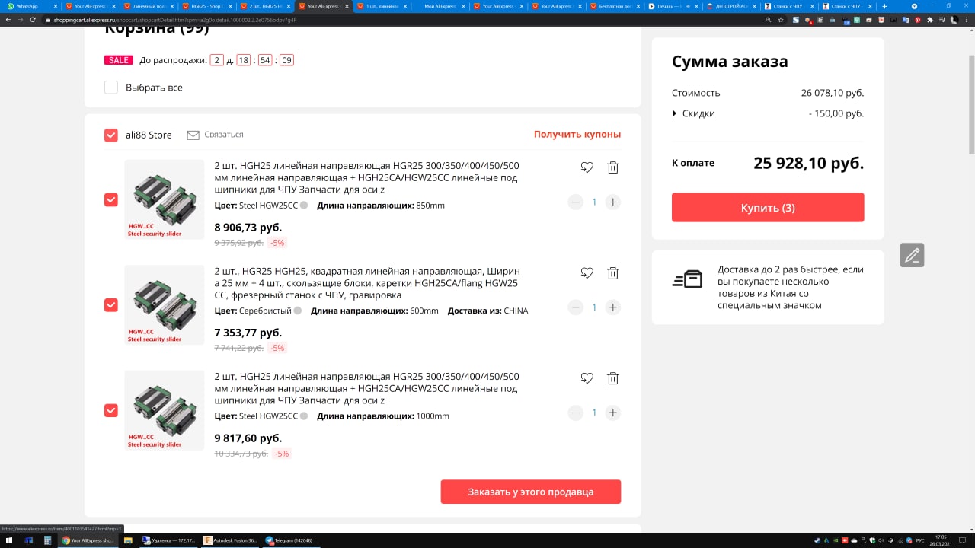Image resolution: width=975 pixels, height=548 pixels.
Task: Click the red SALE badge
Action: [x=119, y=60]
